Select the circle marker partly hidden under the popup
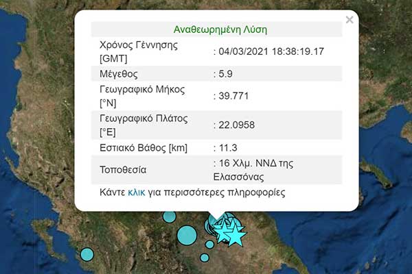This screenshot has height=274, width=412. click(x=169, y=216)
